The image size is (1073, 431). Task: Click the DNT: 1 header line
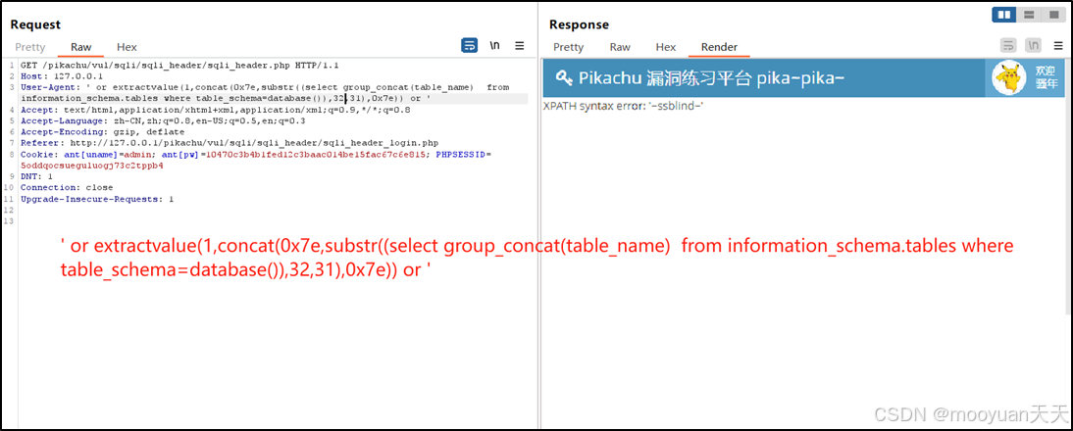pyautogui.click(x=36, y=176)
